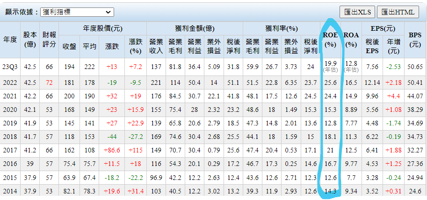This screenshot has width=427, height=200.
Task: Click the 年度 column header
Action: [x=10, y=39]
